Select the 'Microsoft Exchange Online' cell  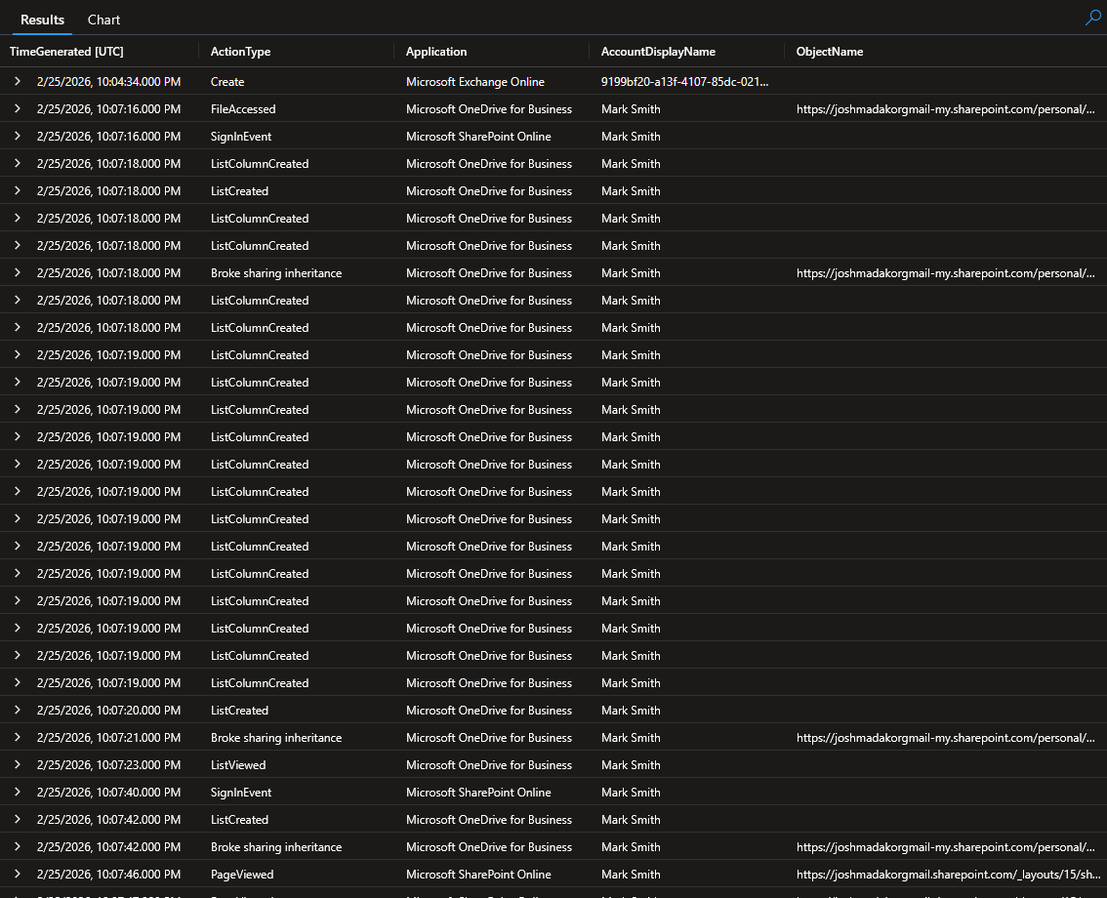point(475,82)
